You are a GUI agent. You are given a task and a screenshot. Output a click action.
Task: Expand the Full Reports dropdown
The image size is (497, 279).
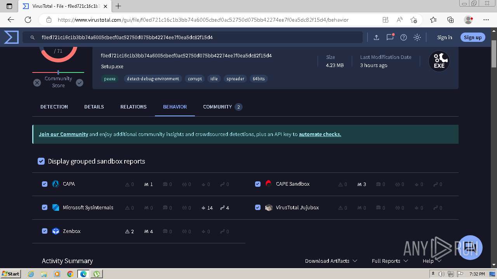coord(390,261)
